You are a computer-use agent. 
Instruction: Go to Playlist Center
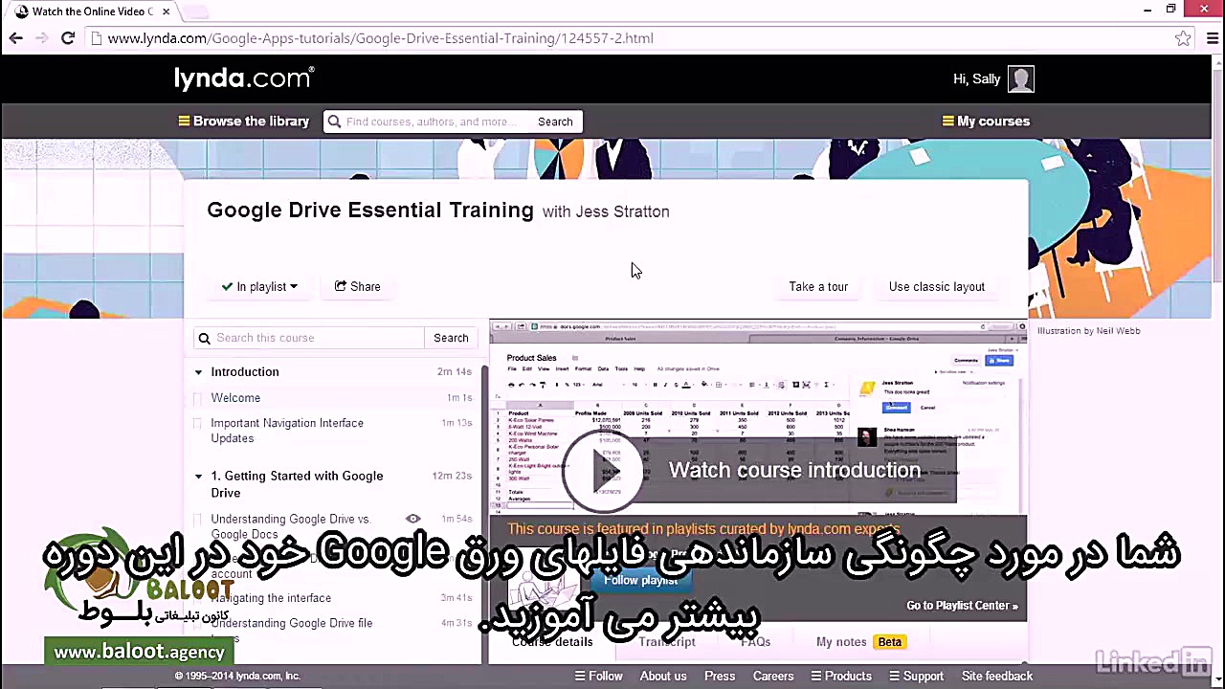(962, 605)
